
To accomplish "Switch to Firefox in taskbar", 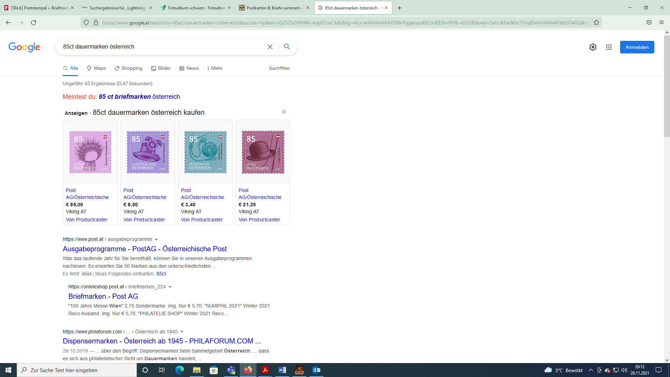I will click(x=248, y=370).
